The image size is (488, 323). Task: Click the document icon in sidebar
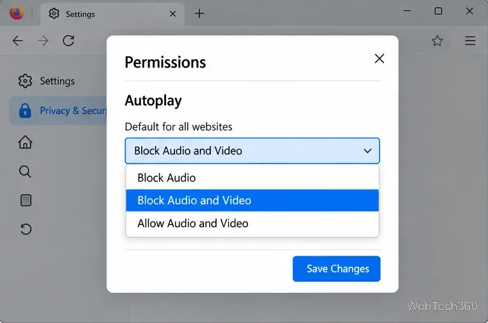(26, 201)
